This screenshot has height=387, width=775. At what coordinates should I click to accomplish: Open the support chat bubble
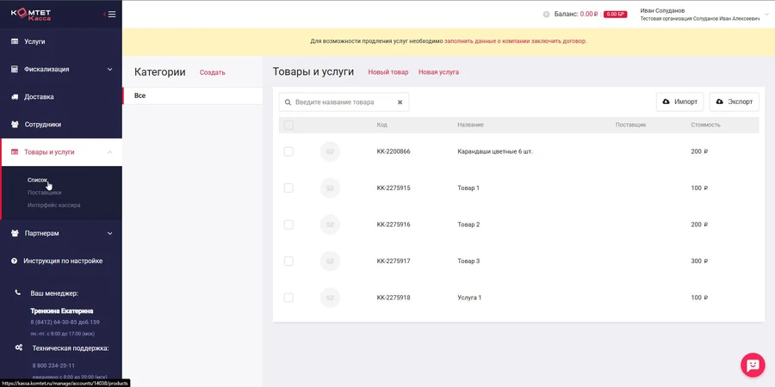point(753,365)
